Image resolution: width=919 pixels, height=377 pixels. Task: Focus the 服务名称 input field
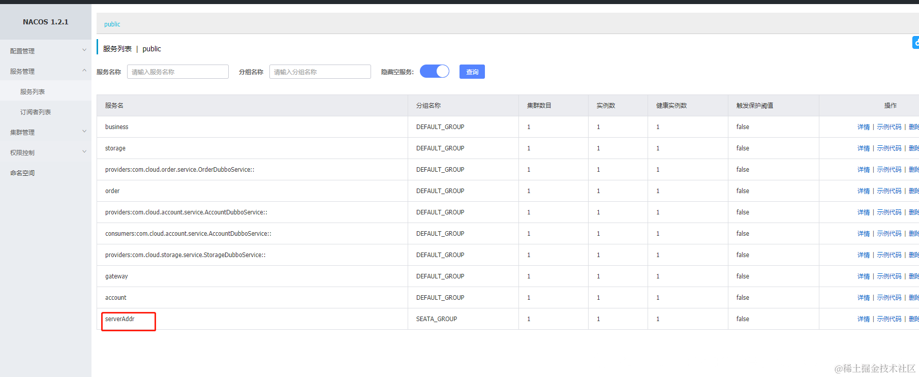click(x=178, y=72)
